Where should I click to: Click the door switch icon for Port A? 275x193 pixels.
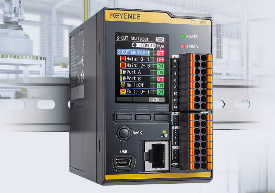point(123,72)
